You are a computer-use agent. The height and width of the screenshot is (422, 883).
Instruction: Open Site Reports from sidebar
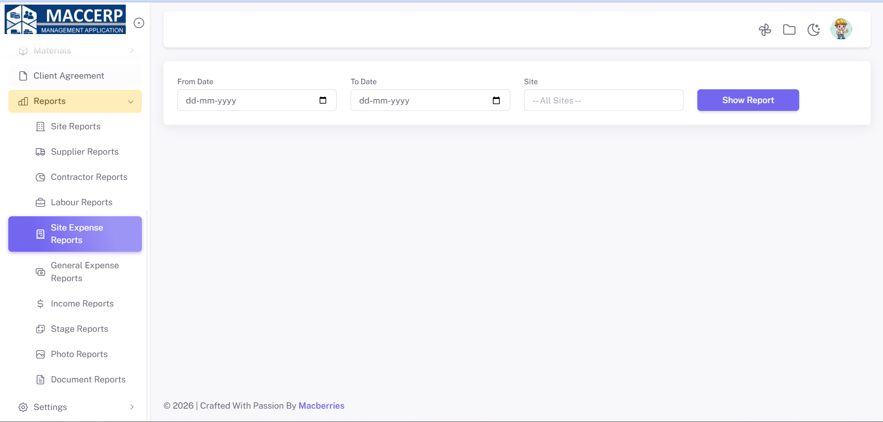pyautogui.click(x=76, y=127)
